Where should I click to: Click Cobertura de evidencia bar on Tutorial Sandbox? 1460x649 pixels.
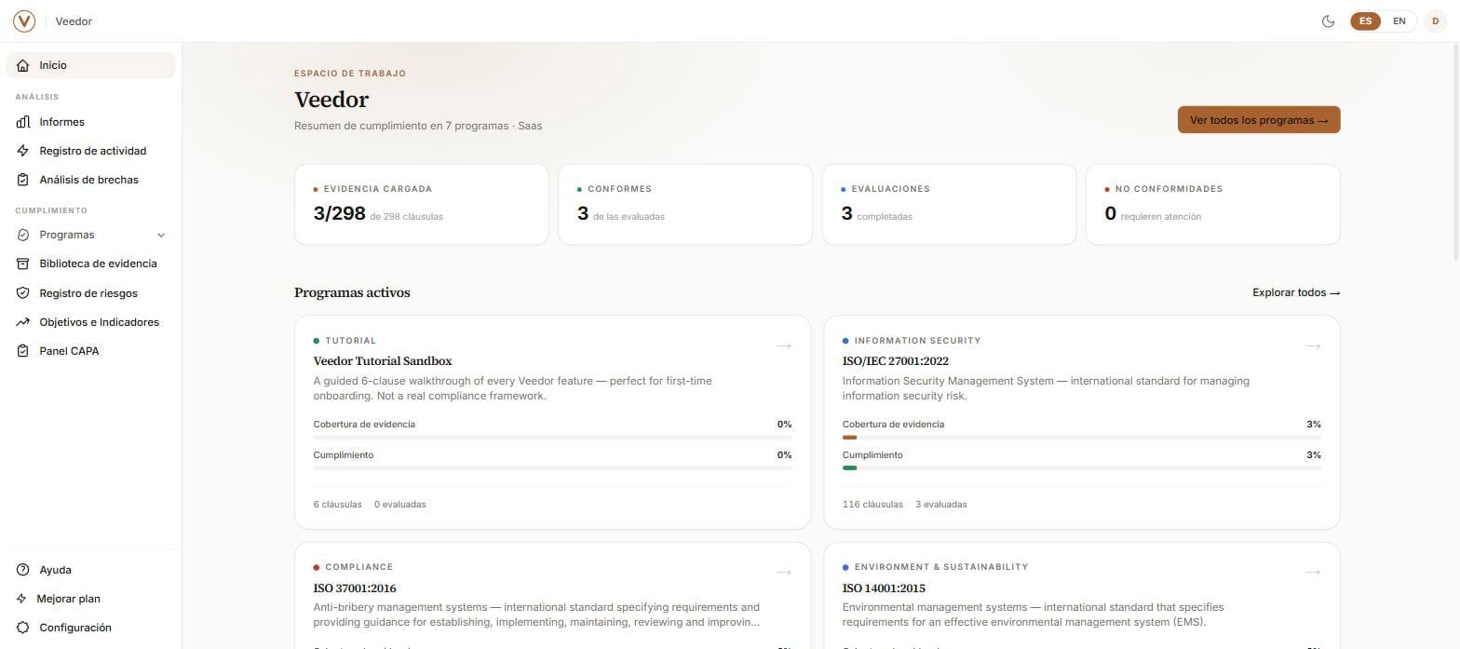tap(553, 438)
